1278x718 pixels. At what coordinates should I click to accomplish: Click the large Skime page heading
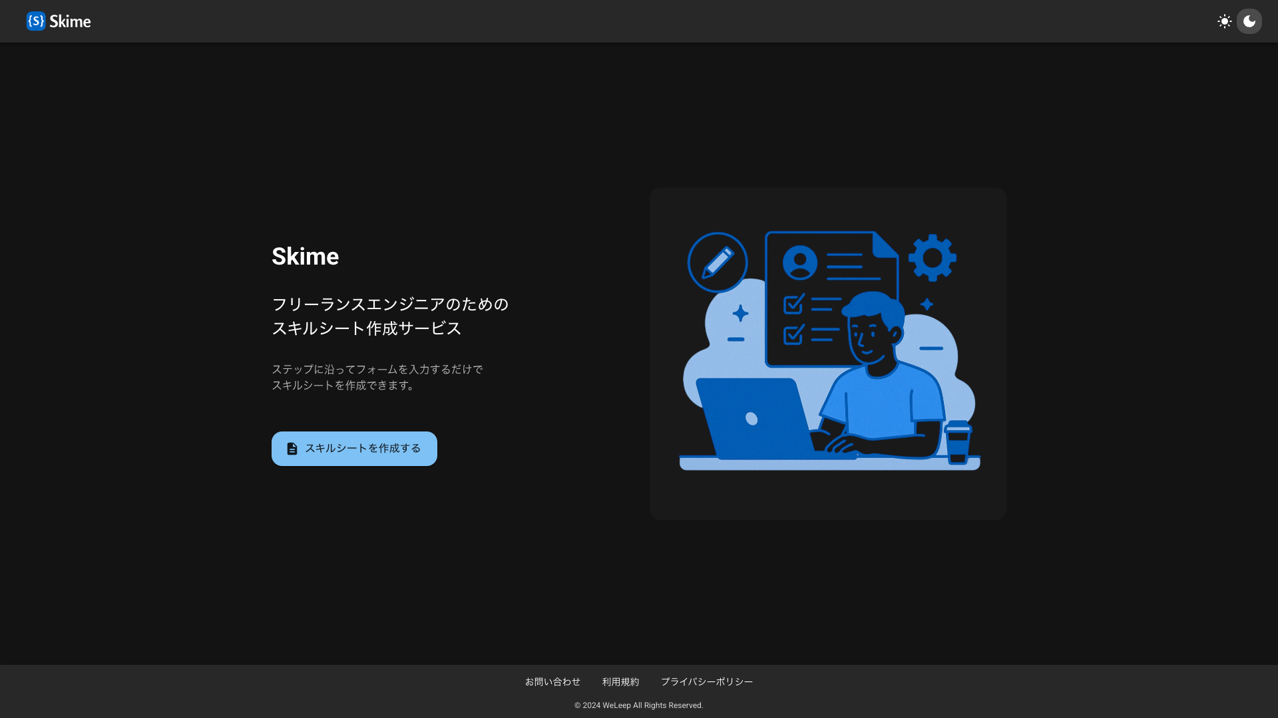(305, 257)
